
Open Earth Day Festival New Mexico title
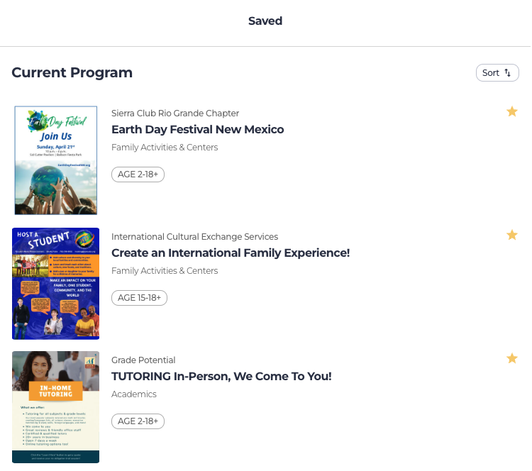coord(197,130)
